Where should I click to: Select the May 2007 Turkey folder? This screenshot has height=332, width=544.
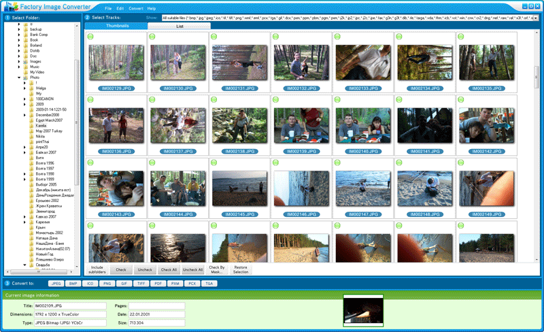[49, 131]
